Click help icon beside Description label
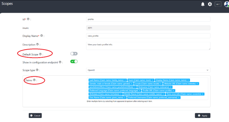The height and width of the screenshot is (122, 229). (x=37, y=45)
